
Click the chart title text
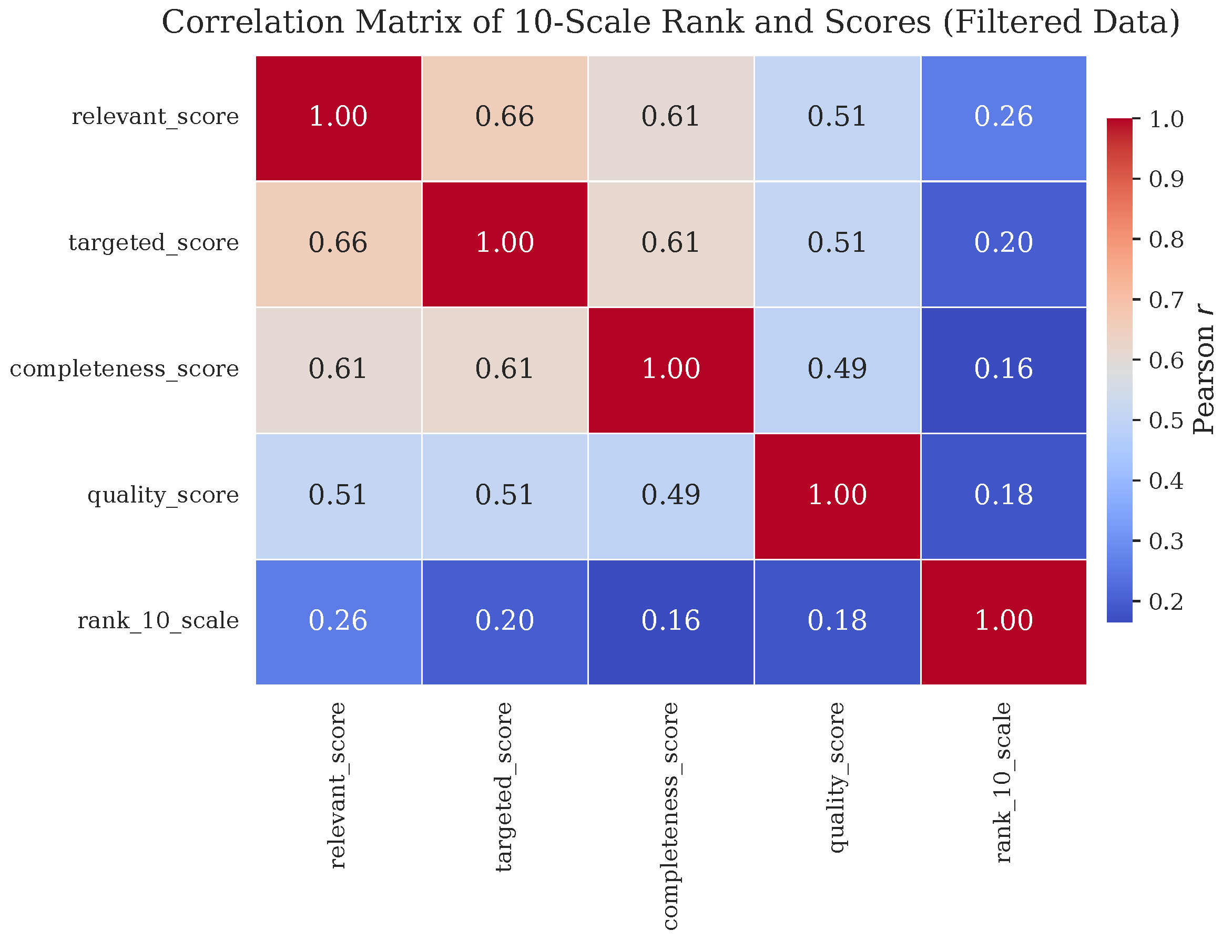[670, 24]
